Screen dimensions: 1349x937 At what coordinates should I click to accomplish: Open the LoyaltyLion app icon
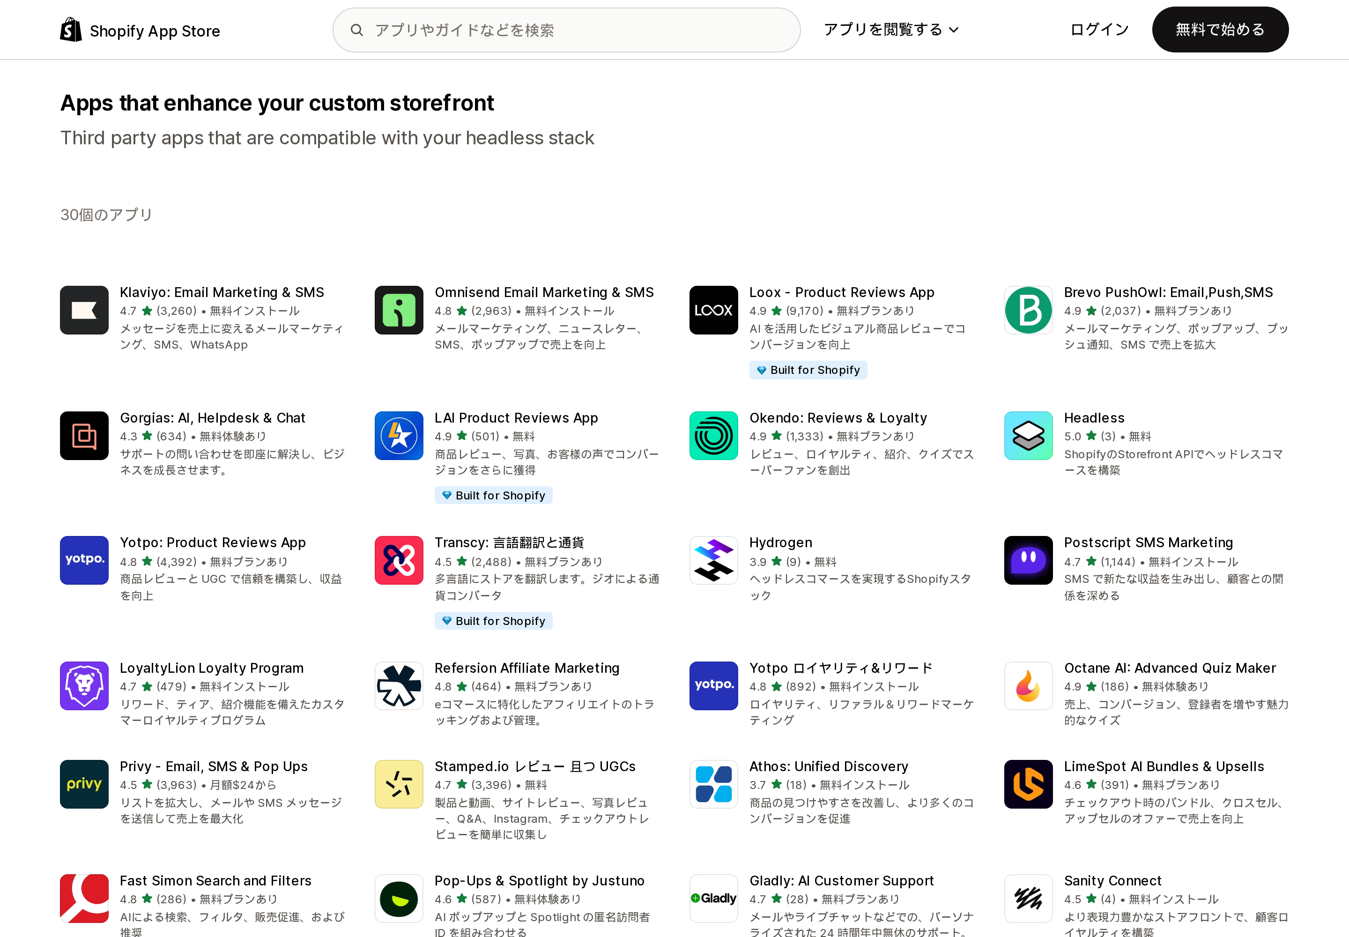(84, 686)
